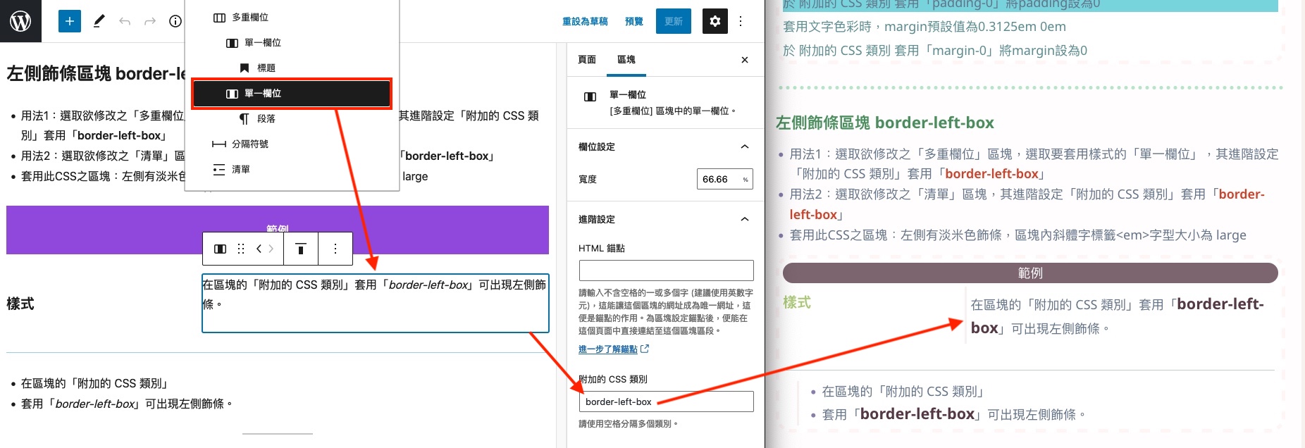Toggle the settings gear sidebar
The width and height of the screenshot is (1305, 448).
[x=715, y=21]
